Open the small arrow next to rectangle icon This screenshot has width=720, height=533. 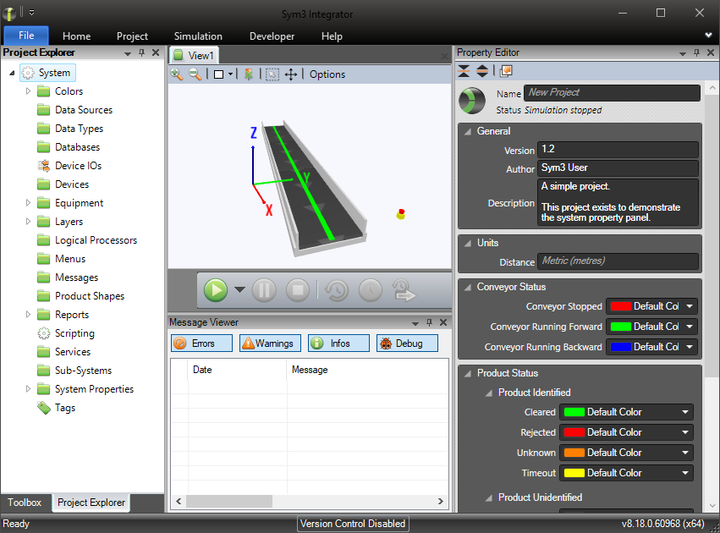click(x=230, y=74)
